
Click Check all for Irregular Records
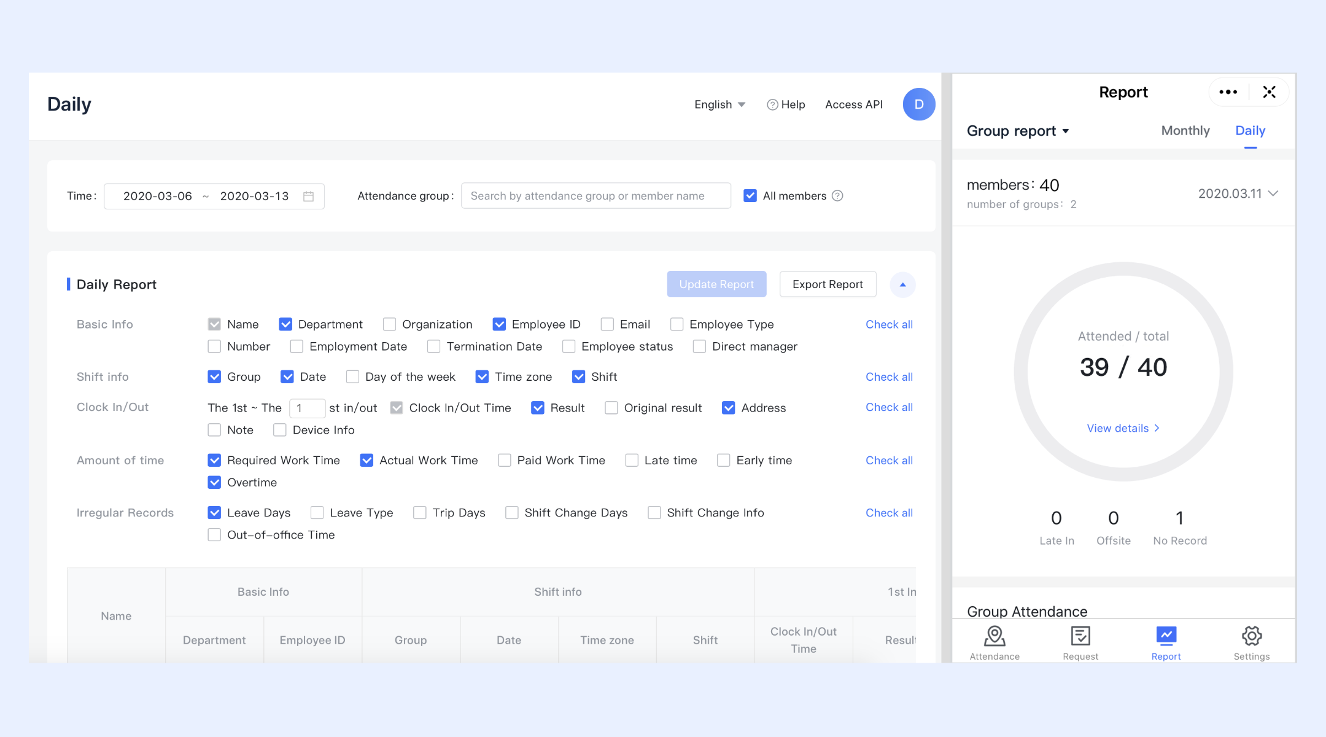pyautogui.click(x=889, y=512)
